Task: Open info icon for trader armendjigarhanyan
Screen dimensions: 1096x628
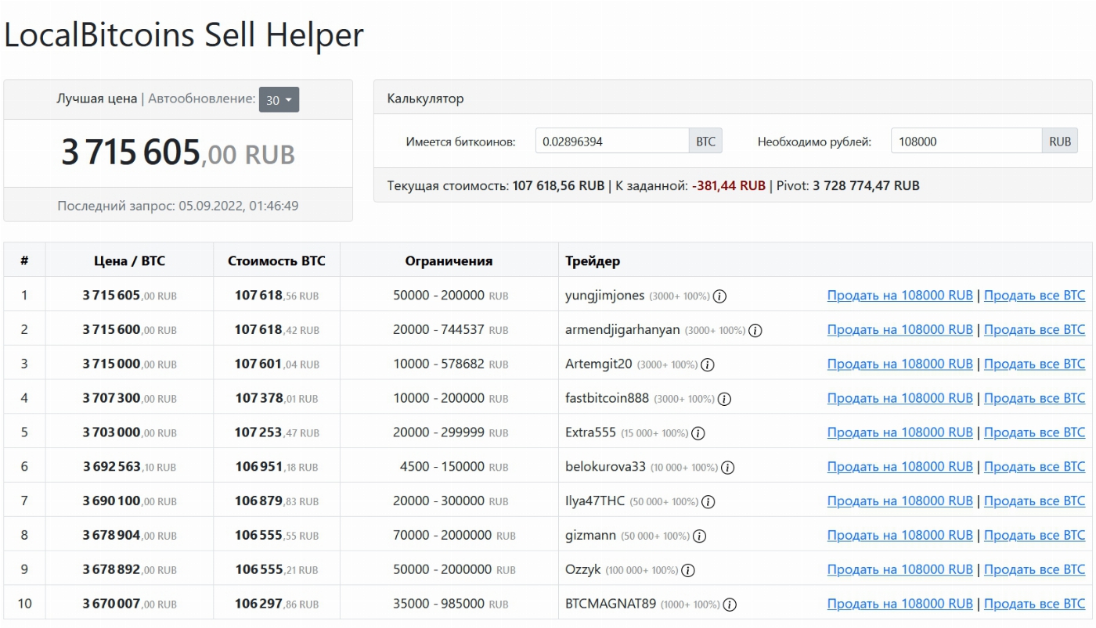Action: pyautogui.click(x=755, y=331)
